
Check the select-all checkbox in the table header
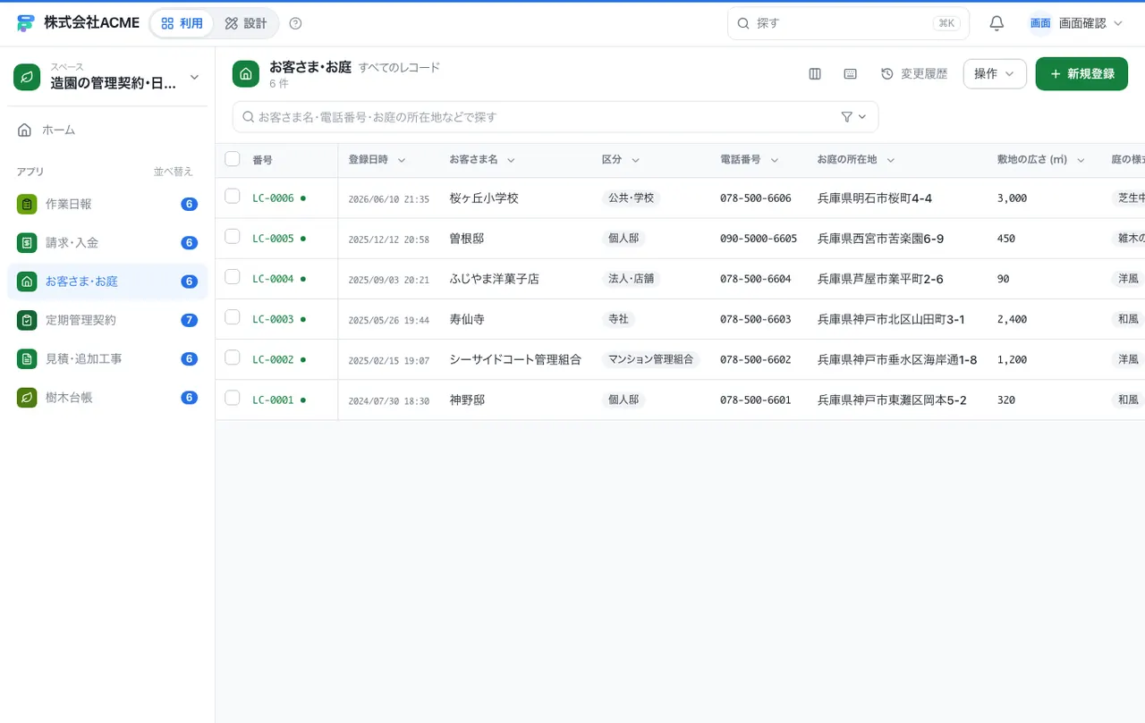pyautogui.click(x=233, y=159)
